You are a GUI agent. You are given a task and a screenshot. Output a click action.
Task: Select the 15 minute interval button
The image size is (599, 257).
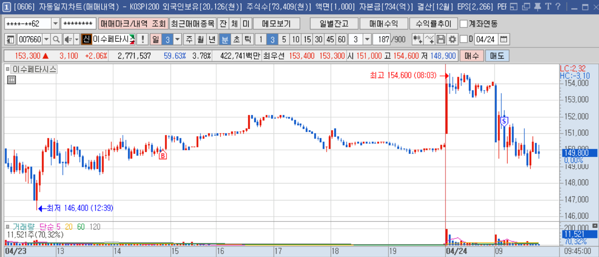[x=308, y=40]
